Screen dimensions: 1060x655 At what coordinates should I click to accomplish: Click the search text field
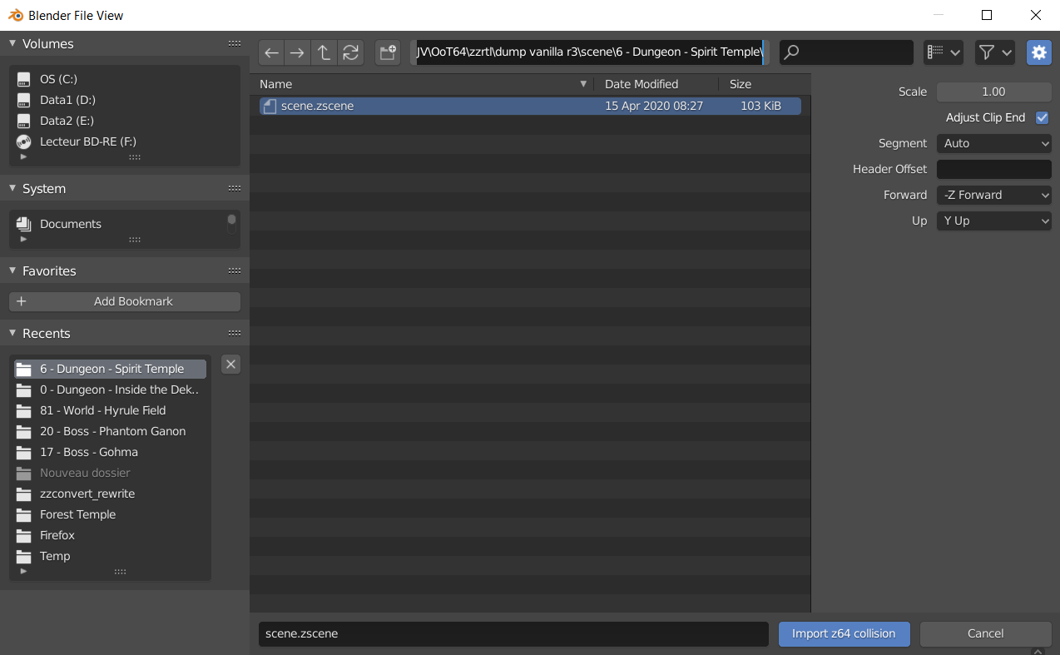click(x=846, y=52)
